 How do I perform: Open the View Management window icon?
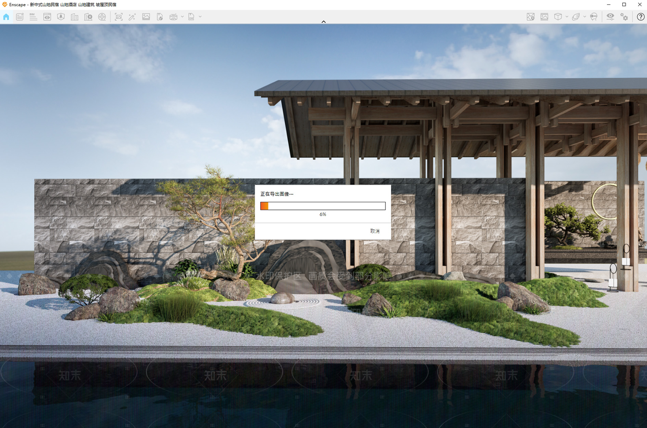coord(47,17)
